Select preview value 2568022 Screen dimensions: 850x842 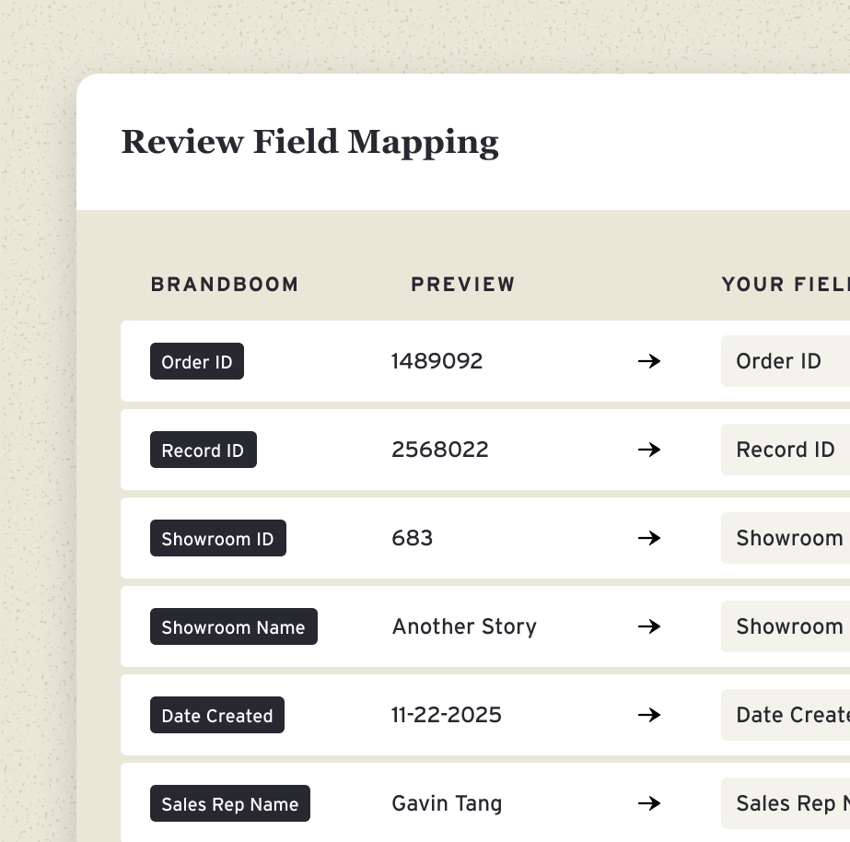point(440,450)
